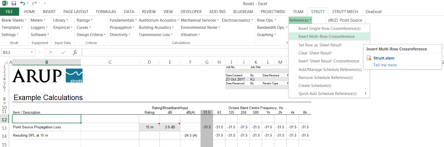Expand the Graphing dropdown
Screen dimensions: 444x147
(266, 35)
